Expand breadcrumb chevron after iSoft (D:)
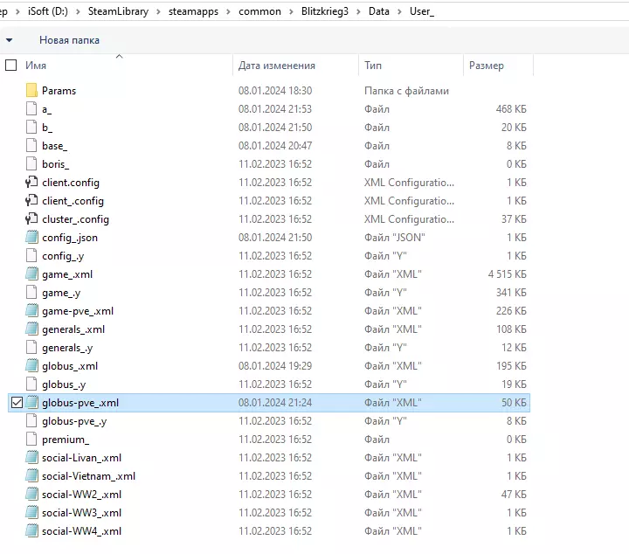629x554 pixels. point(79,11)
